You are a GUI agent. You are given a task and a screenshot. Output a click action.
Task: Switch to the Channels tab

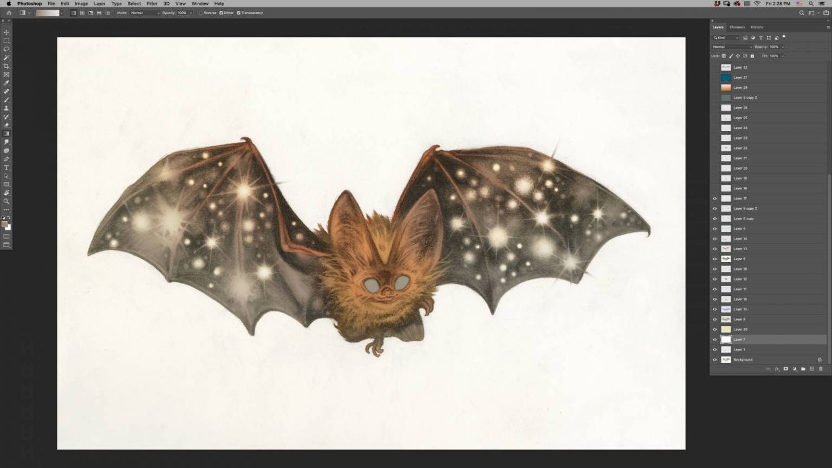[x=737, y=27]
